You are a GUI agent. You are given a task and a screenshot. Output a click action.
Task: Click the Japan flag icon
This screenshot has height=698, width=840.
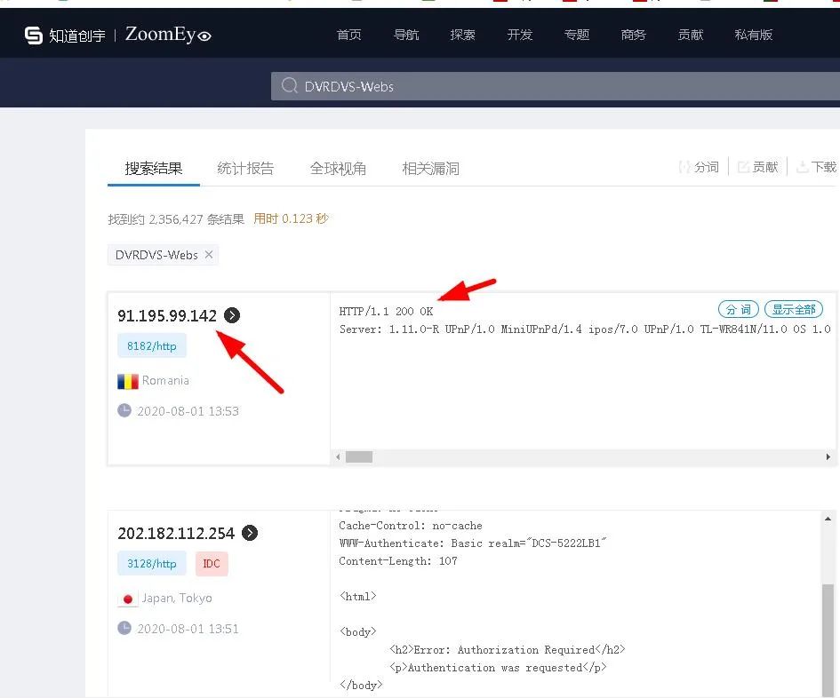click(127, 599)
